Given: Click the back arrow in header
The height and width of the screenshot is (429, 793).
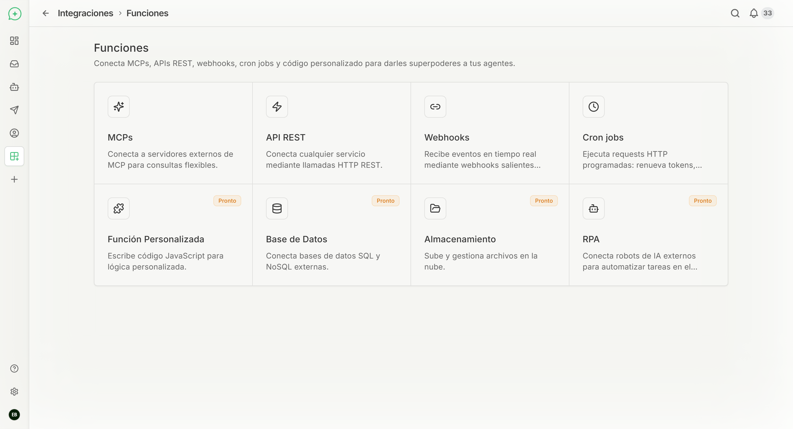Looking at the screenshot, I should [x=45, y=13].
